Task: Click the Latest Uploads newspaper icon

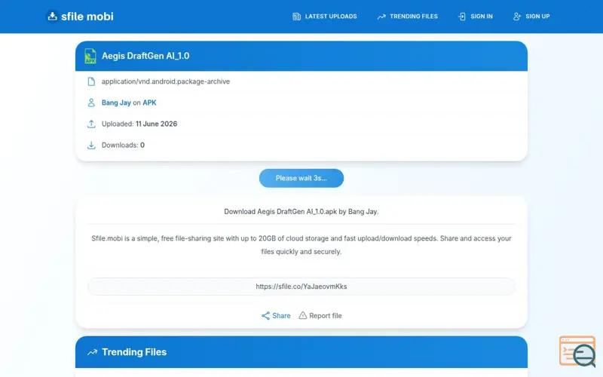Action: (296, 17)
